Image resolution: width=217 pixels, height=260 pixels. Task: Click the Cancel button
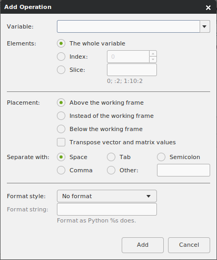(x=189, y=245)
